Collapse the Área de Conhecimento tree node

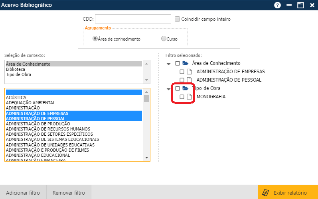[169, 64]
